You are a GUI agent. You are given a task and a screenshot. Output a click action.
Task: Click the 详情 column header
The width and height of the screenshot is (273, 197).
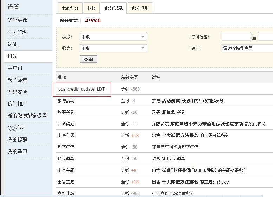coord(156,78)
